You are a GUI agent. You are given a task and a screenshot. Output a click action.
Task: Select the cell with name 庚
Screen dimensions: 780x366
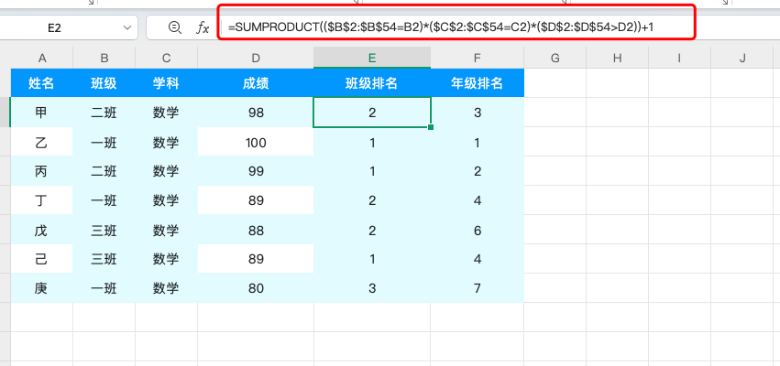pos(42,288)
